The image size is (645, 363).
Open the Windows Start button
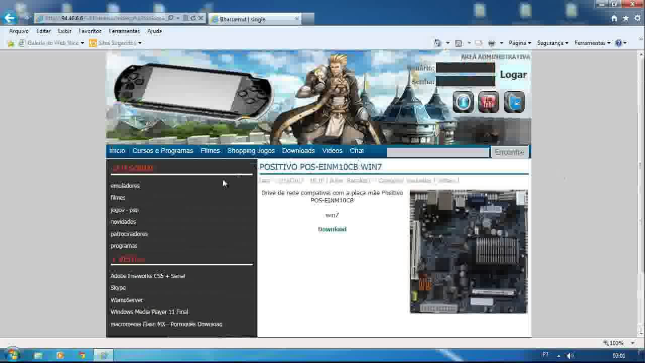[x=12, y=355]
